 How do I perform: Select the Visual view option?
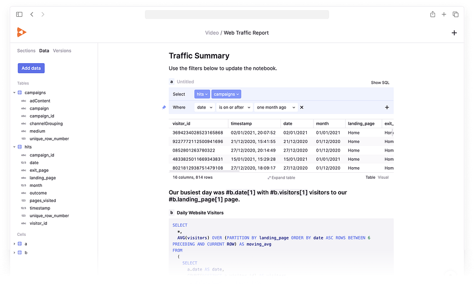click(383, 177)
